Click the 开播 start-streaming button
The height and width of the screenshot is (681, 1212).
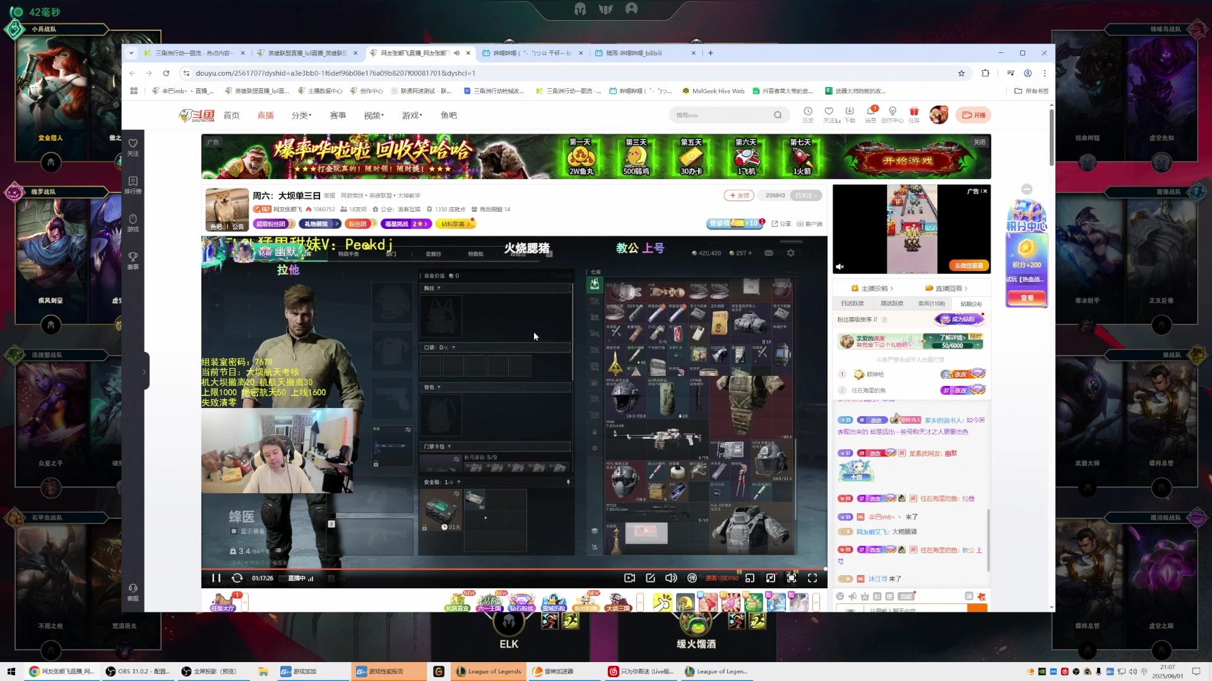coord(973,115)
